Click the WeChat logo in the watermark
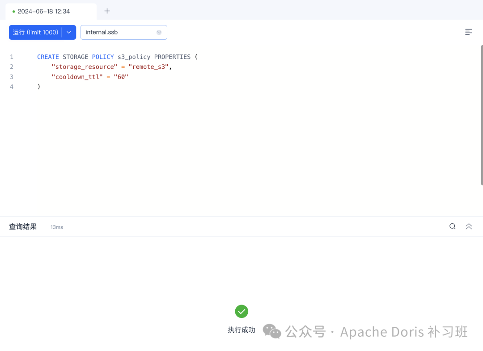The image size is (483, 351). pos(272,331)
